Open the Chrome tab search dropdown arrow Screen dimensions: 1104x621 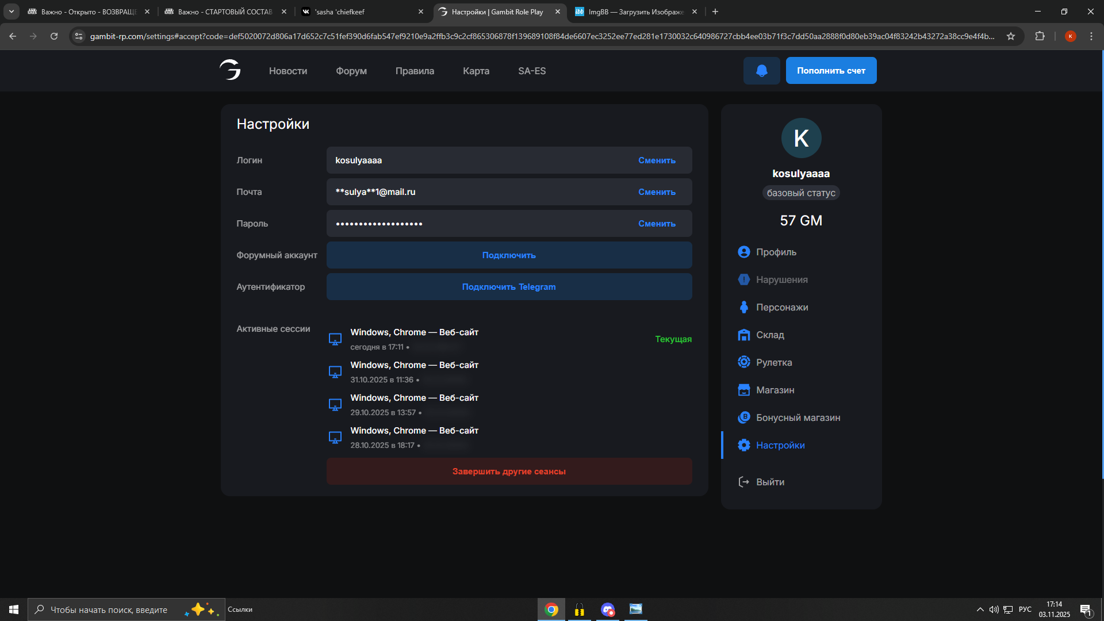point(11,11)
